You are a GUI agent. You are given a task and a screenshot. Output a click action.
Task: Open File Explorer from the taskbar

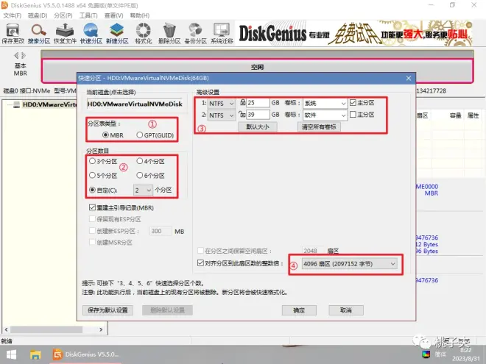[35, 354]
